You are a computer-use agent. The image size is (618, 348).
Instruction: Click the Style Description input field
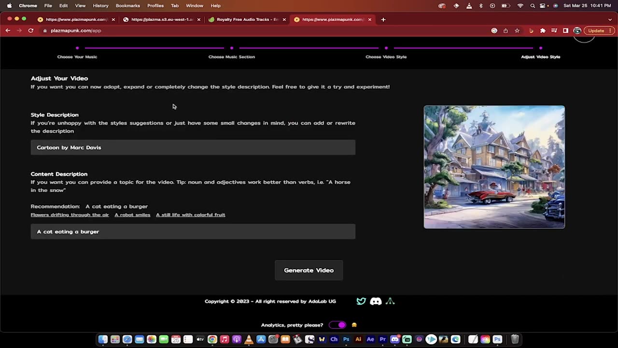coord(193,147)
